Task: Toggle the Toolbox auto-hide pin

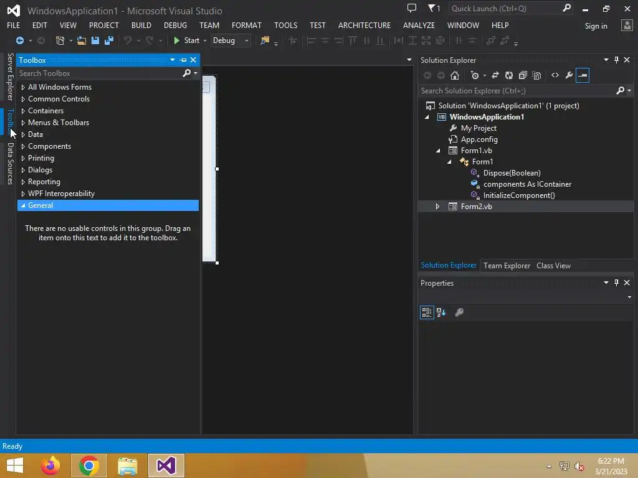Action: (x=183, y=60)
